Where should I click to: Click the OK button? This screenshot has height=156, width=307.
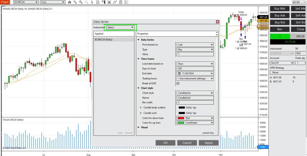point(165,143)
